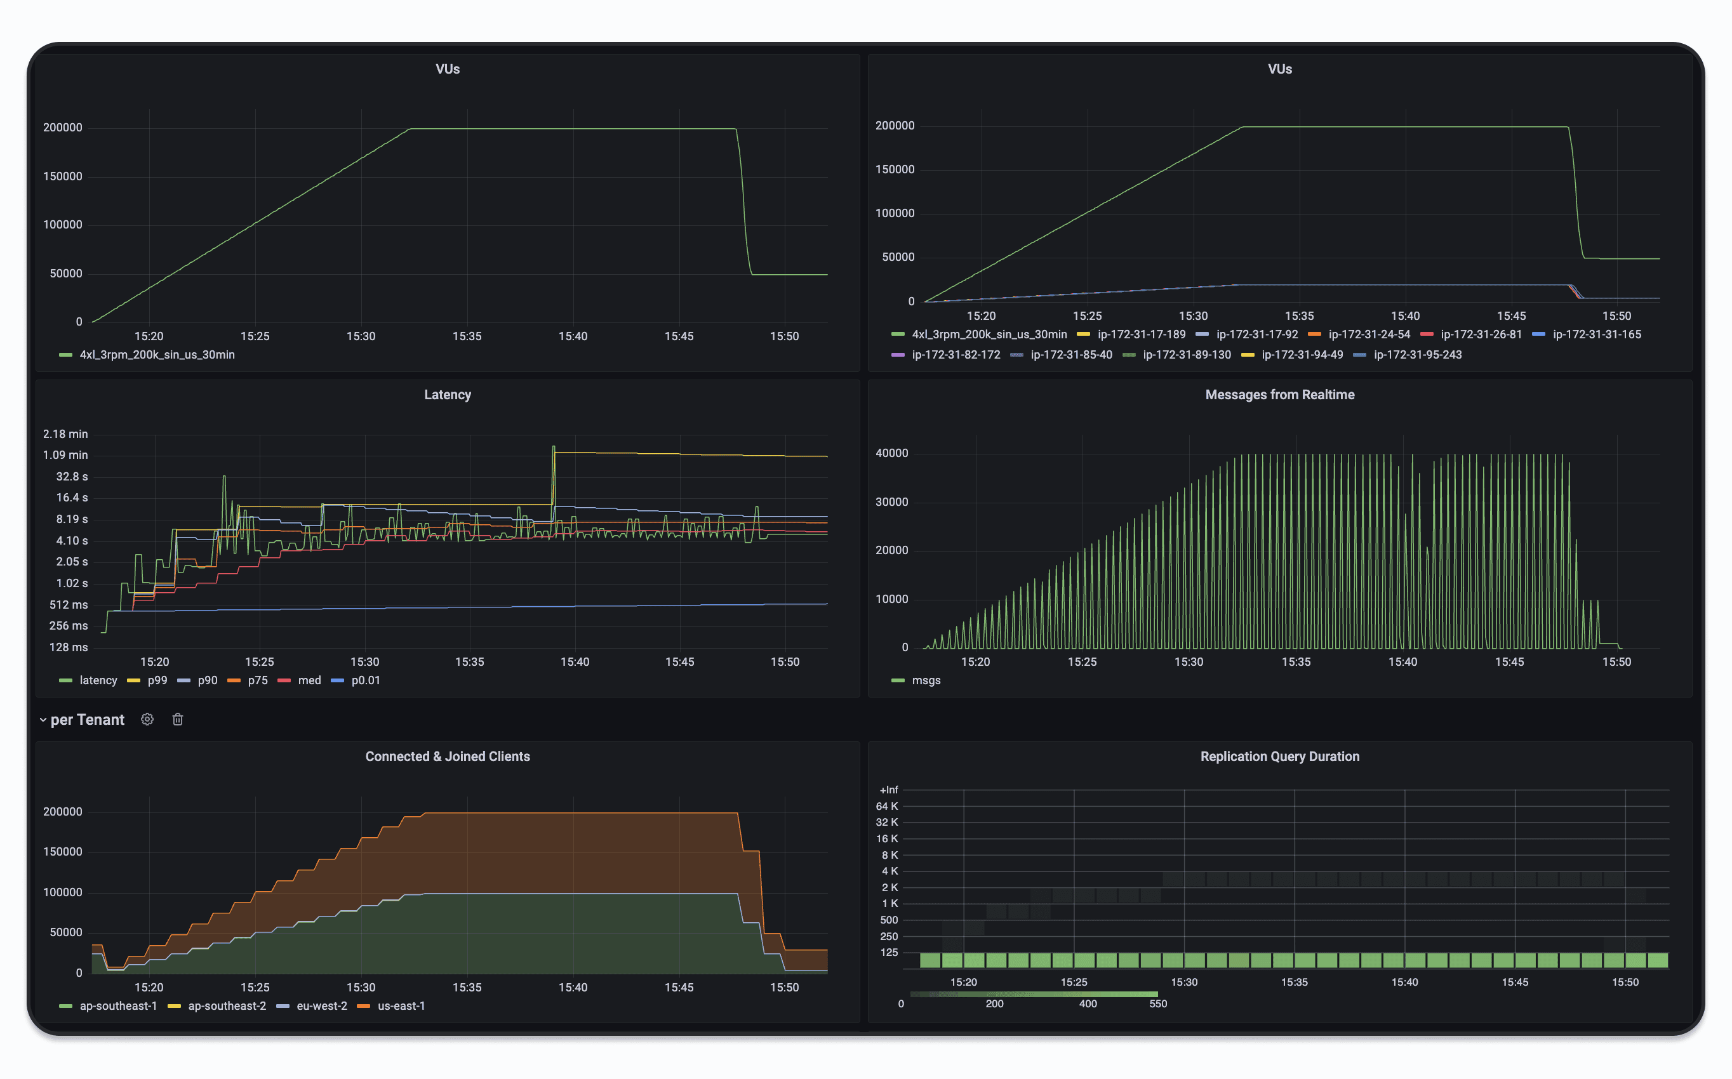Screen dimensions: 1732x1079
Task: Click the per Tenant row title
Action: point(87,719)
